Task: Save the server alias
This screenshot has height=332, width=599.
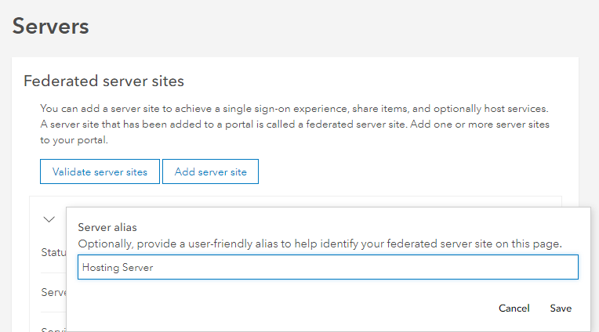Action: (561, 309)
